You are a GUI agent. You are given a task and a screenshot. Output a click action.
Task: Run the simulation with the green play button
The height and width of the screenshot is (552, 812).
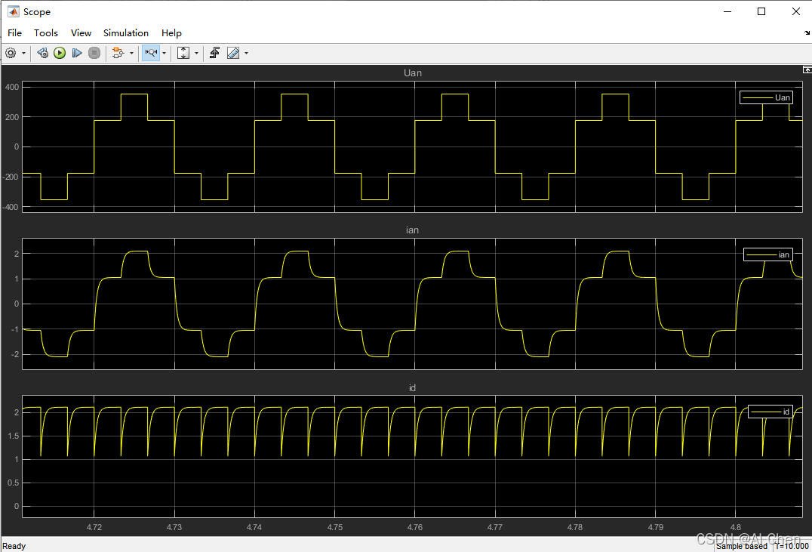point(60,53)
